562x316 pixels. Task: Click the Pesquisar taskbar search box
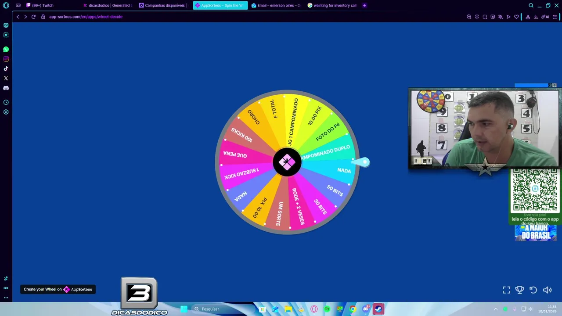223,309
